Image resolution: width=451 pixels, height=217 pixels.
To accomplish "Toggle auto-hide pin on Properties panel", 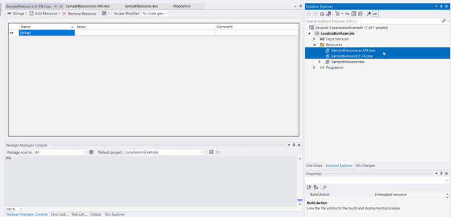I will click(x=442, y=174).
